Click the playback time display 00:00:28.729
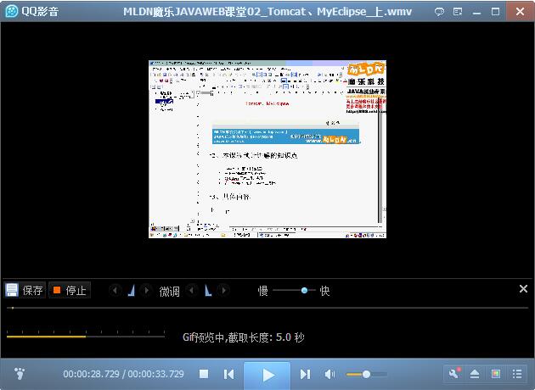Viewport: 535px width, 390px height. 91,374
